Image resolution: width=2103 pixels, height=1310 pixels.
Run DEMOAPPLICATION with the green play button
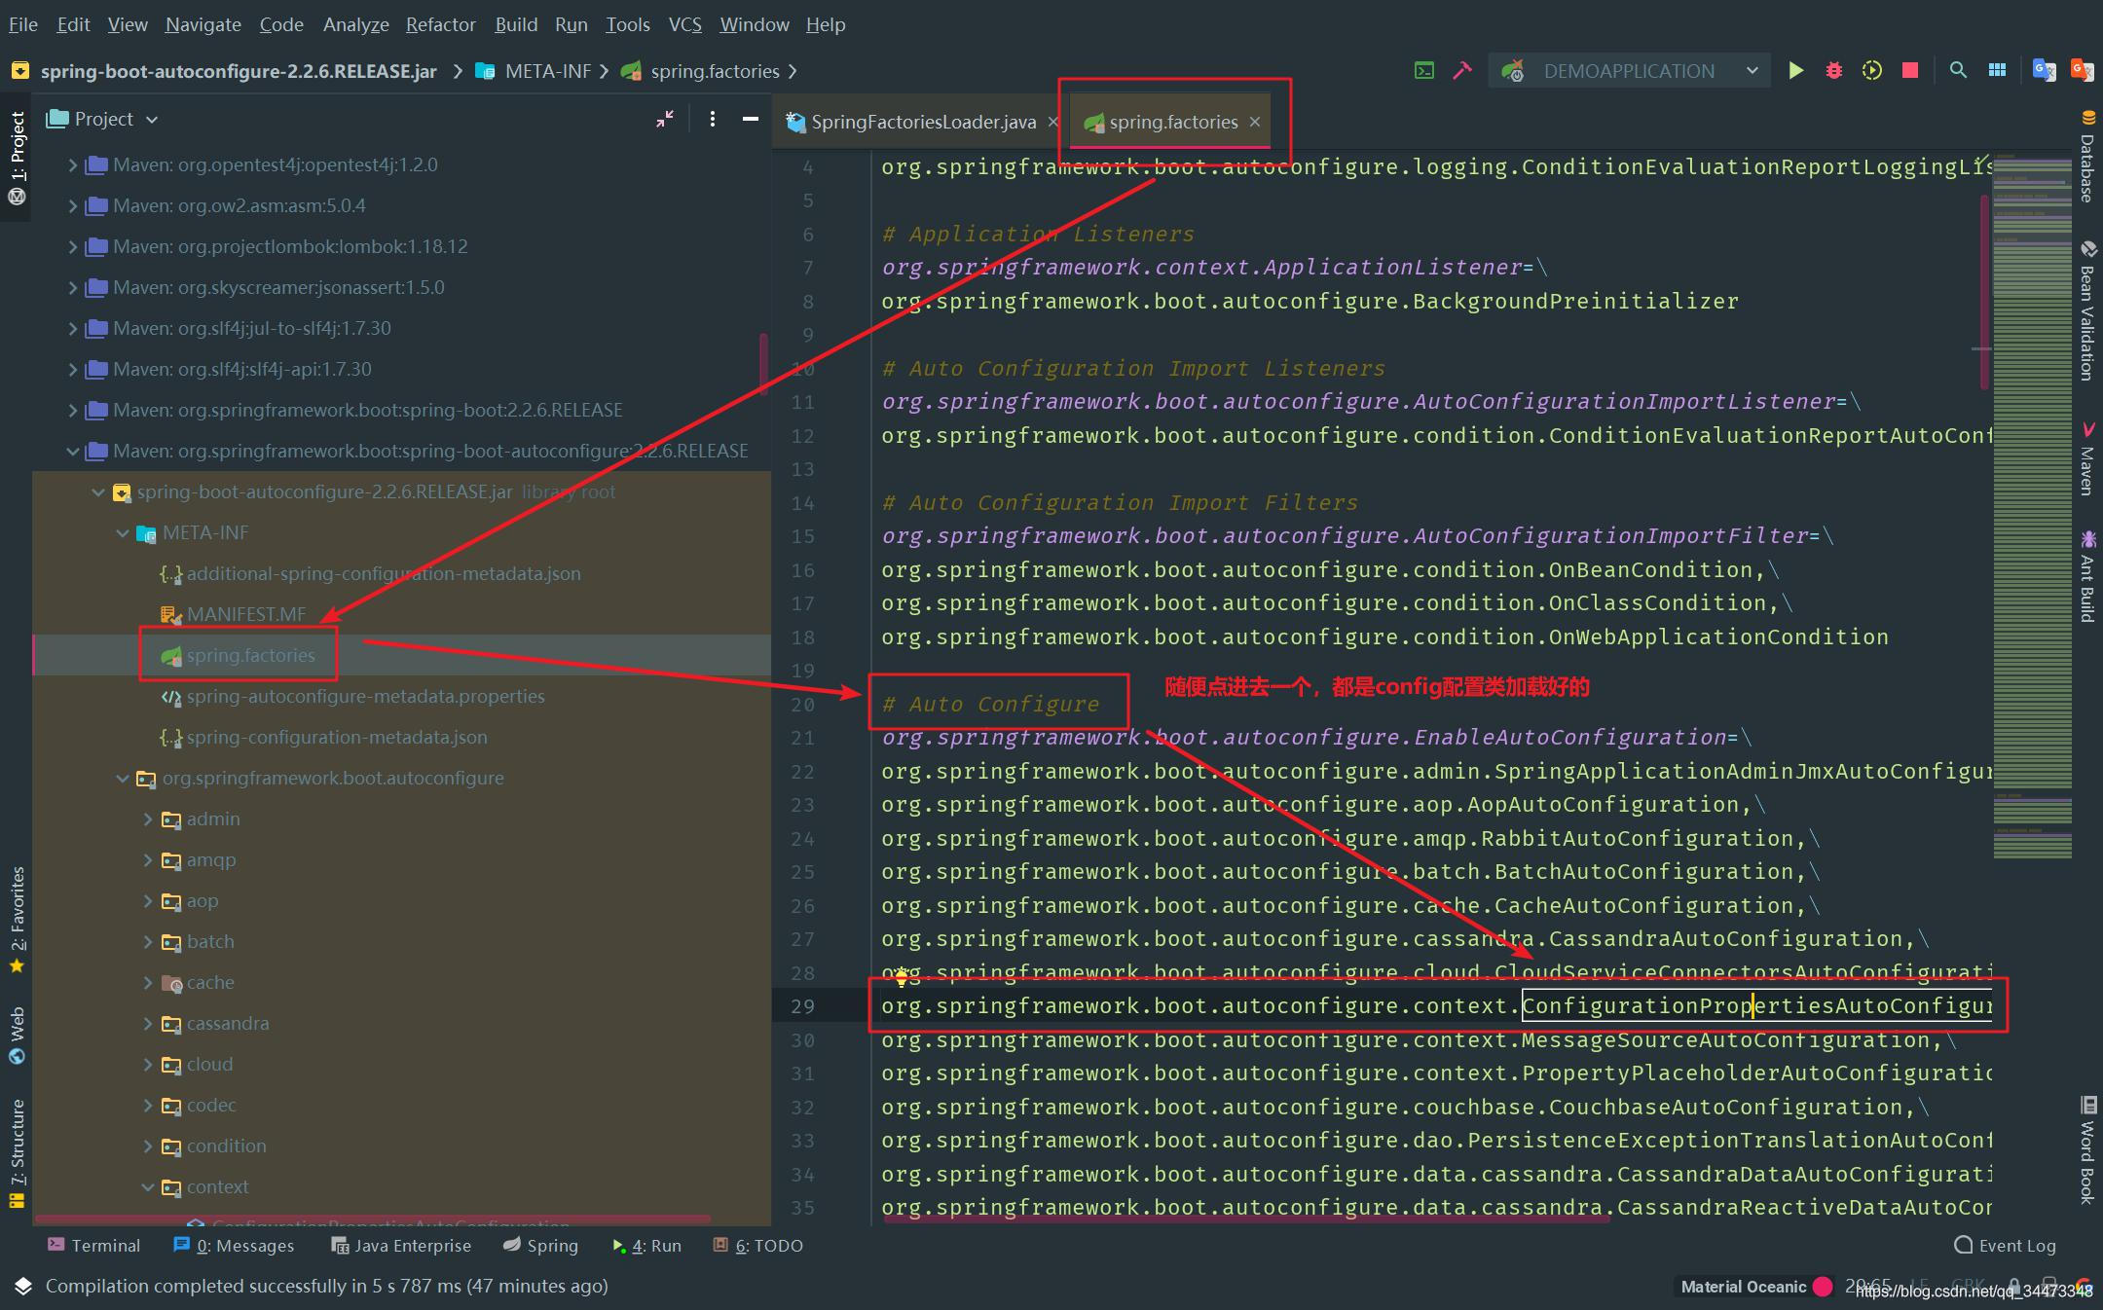pos(1796,70)
